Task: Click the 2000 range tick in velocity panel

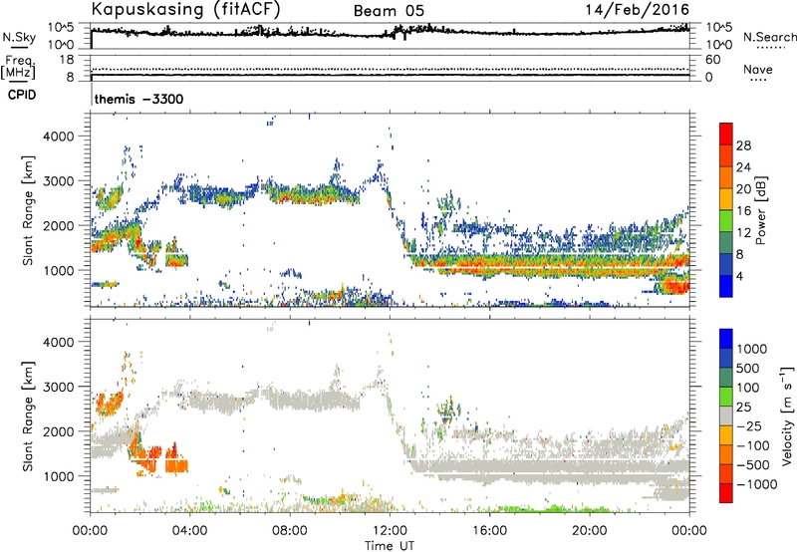Action: point(58,431)
